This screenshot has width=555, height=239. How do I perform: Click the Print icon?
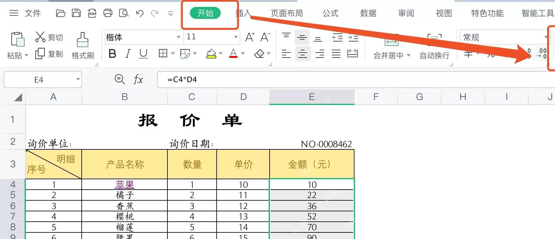108,13
